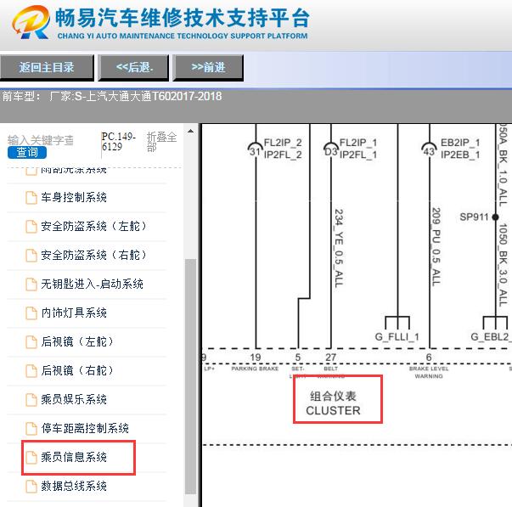
Task: Click the 返回主目录 button
Action: tap(47, 68)
